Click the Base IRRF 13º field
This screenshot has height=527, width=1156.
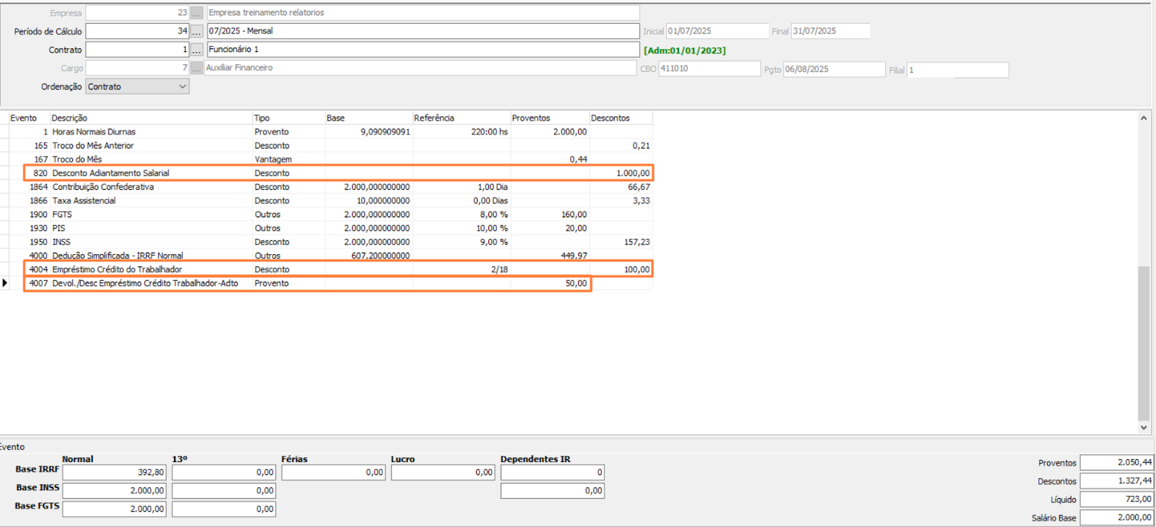(x=224, y=472)
